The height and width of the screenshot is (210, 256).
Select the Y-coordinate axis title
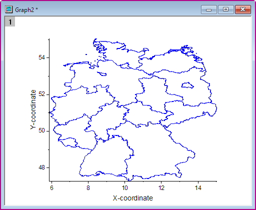click(33, 109)
